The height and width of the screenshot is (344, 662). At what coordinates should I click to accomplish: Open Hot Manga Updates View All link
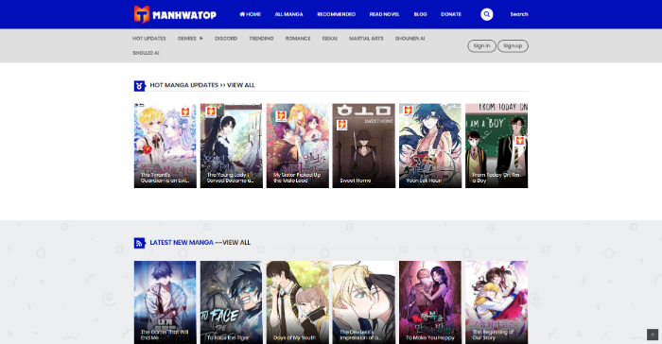pyautogui.click(x=240, y=85)
